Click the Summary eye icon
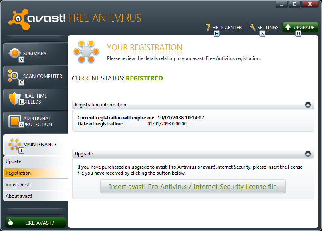This screenshot has height=231, width=322. click(x=14, y=53)
